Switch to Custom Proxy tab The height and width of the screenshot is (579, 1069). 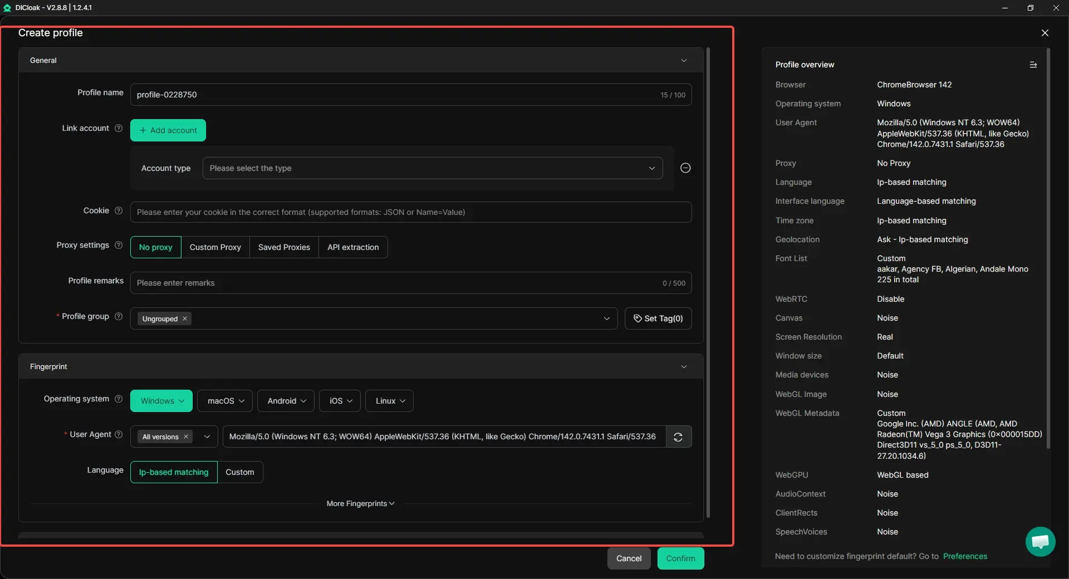pyautogui.click(x=215, y=247)
